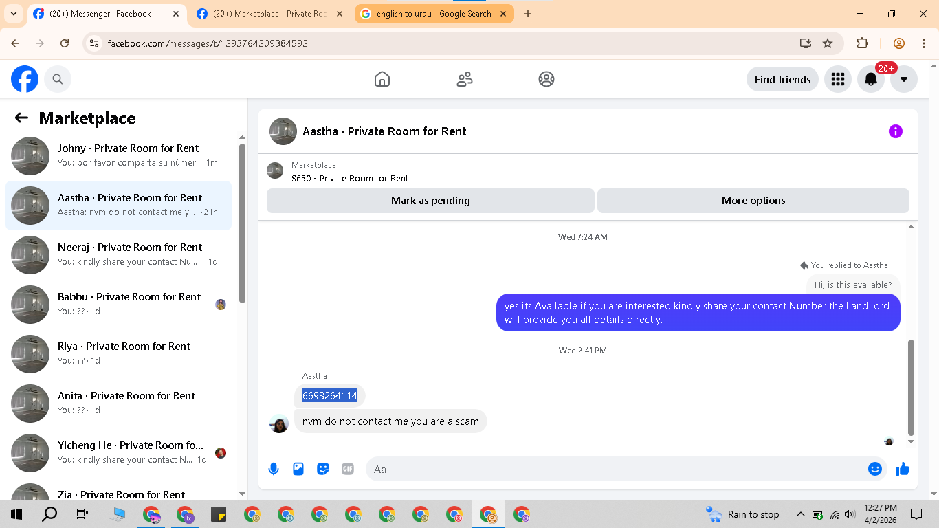Open Johny's Private Room for Rent chat

click(x=118, y=156)
